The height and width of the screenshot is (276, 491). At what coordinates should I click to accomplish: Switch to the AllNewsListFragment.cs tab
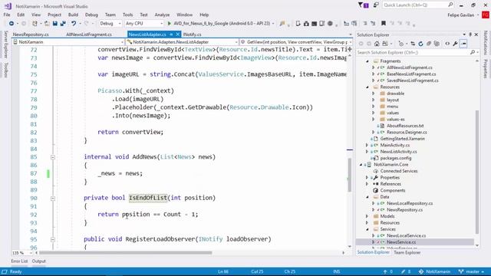tap(89, 34)
